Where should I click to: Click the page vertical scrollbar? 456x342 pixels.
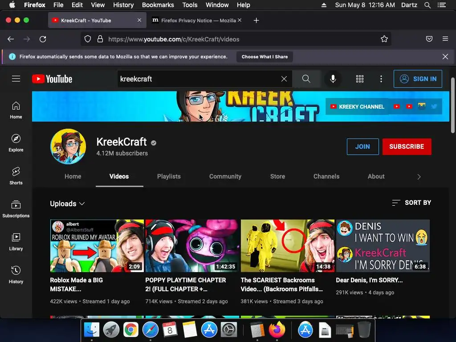point(453,105)
